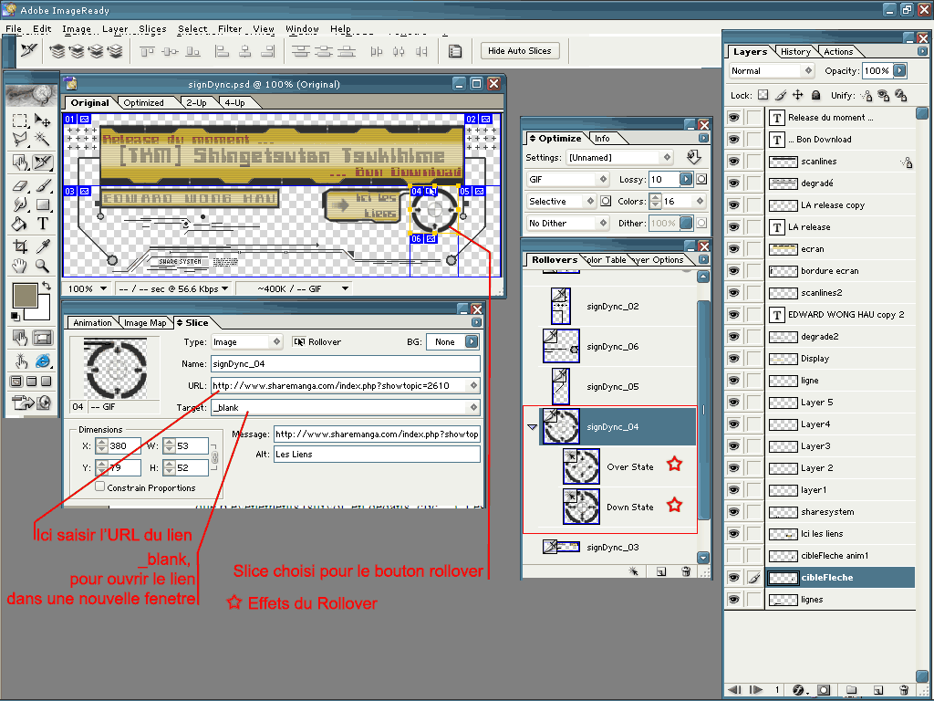Open the Image Map tab
This screenshot has height=701, width=934.
point(145,322)
